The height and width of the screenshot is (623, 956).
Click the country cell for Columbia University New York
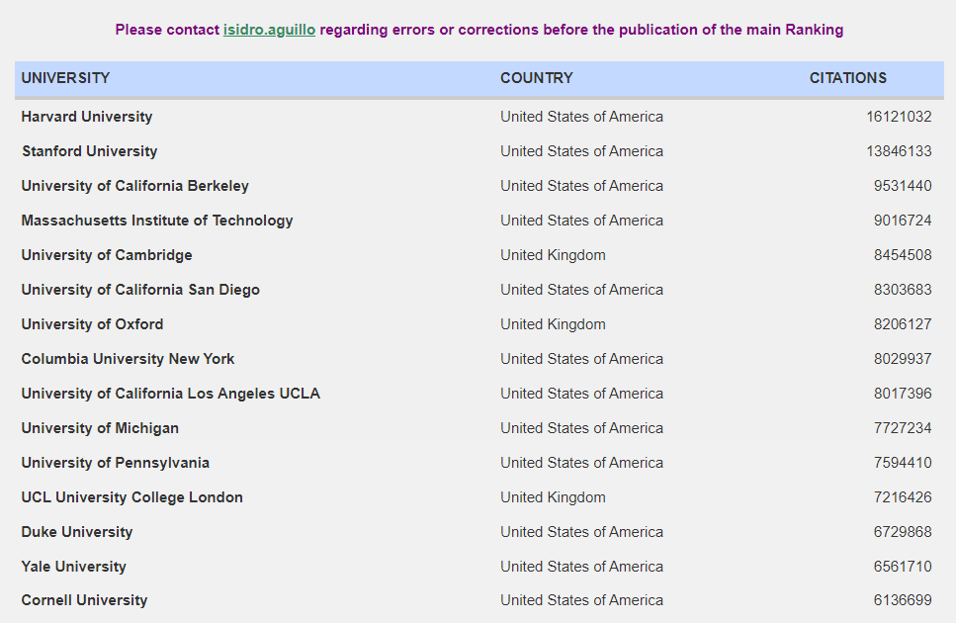581,359
